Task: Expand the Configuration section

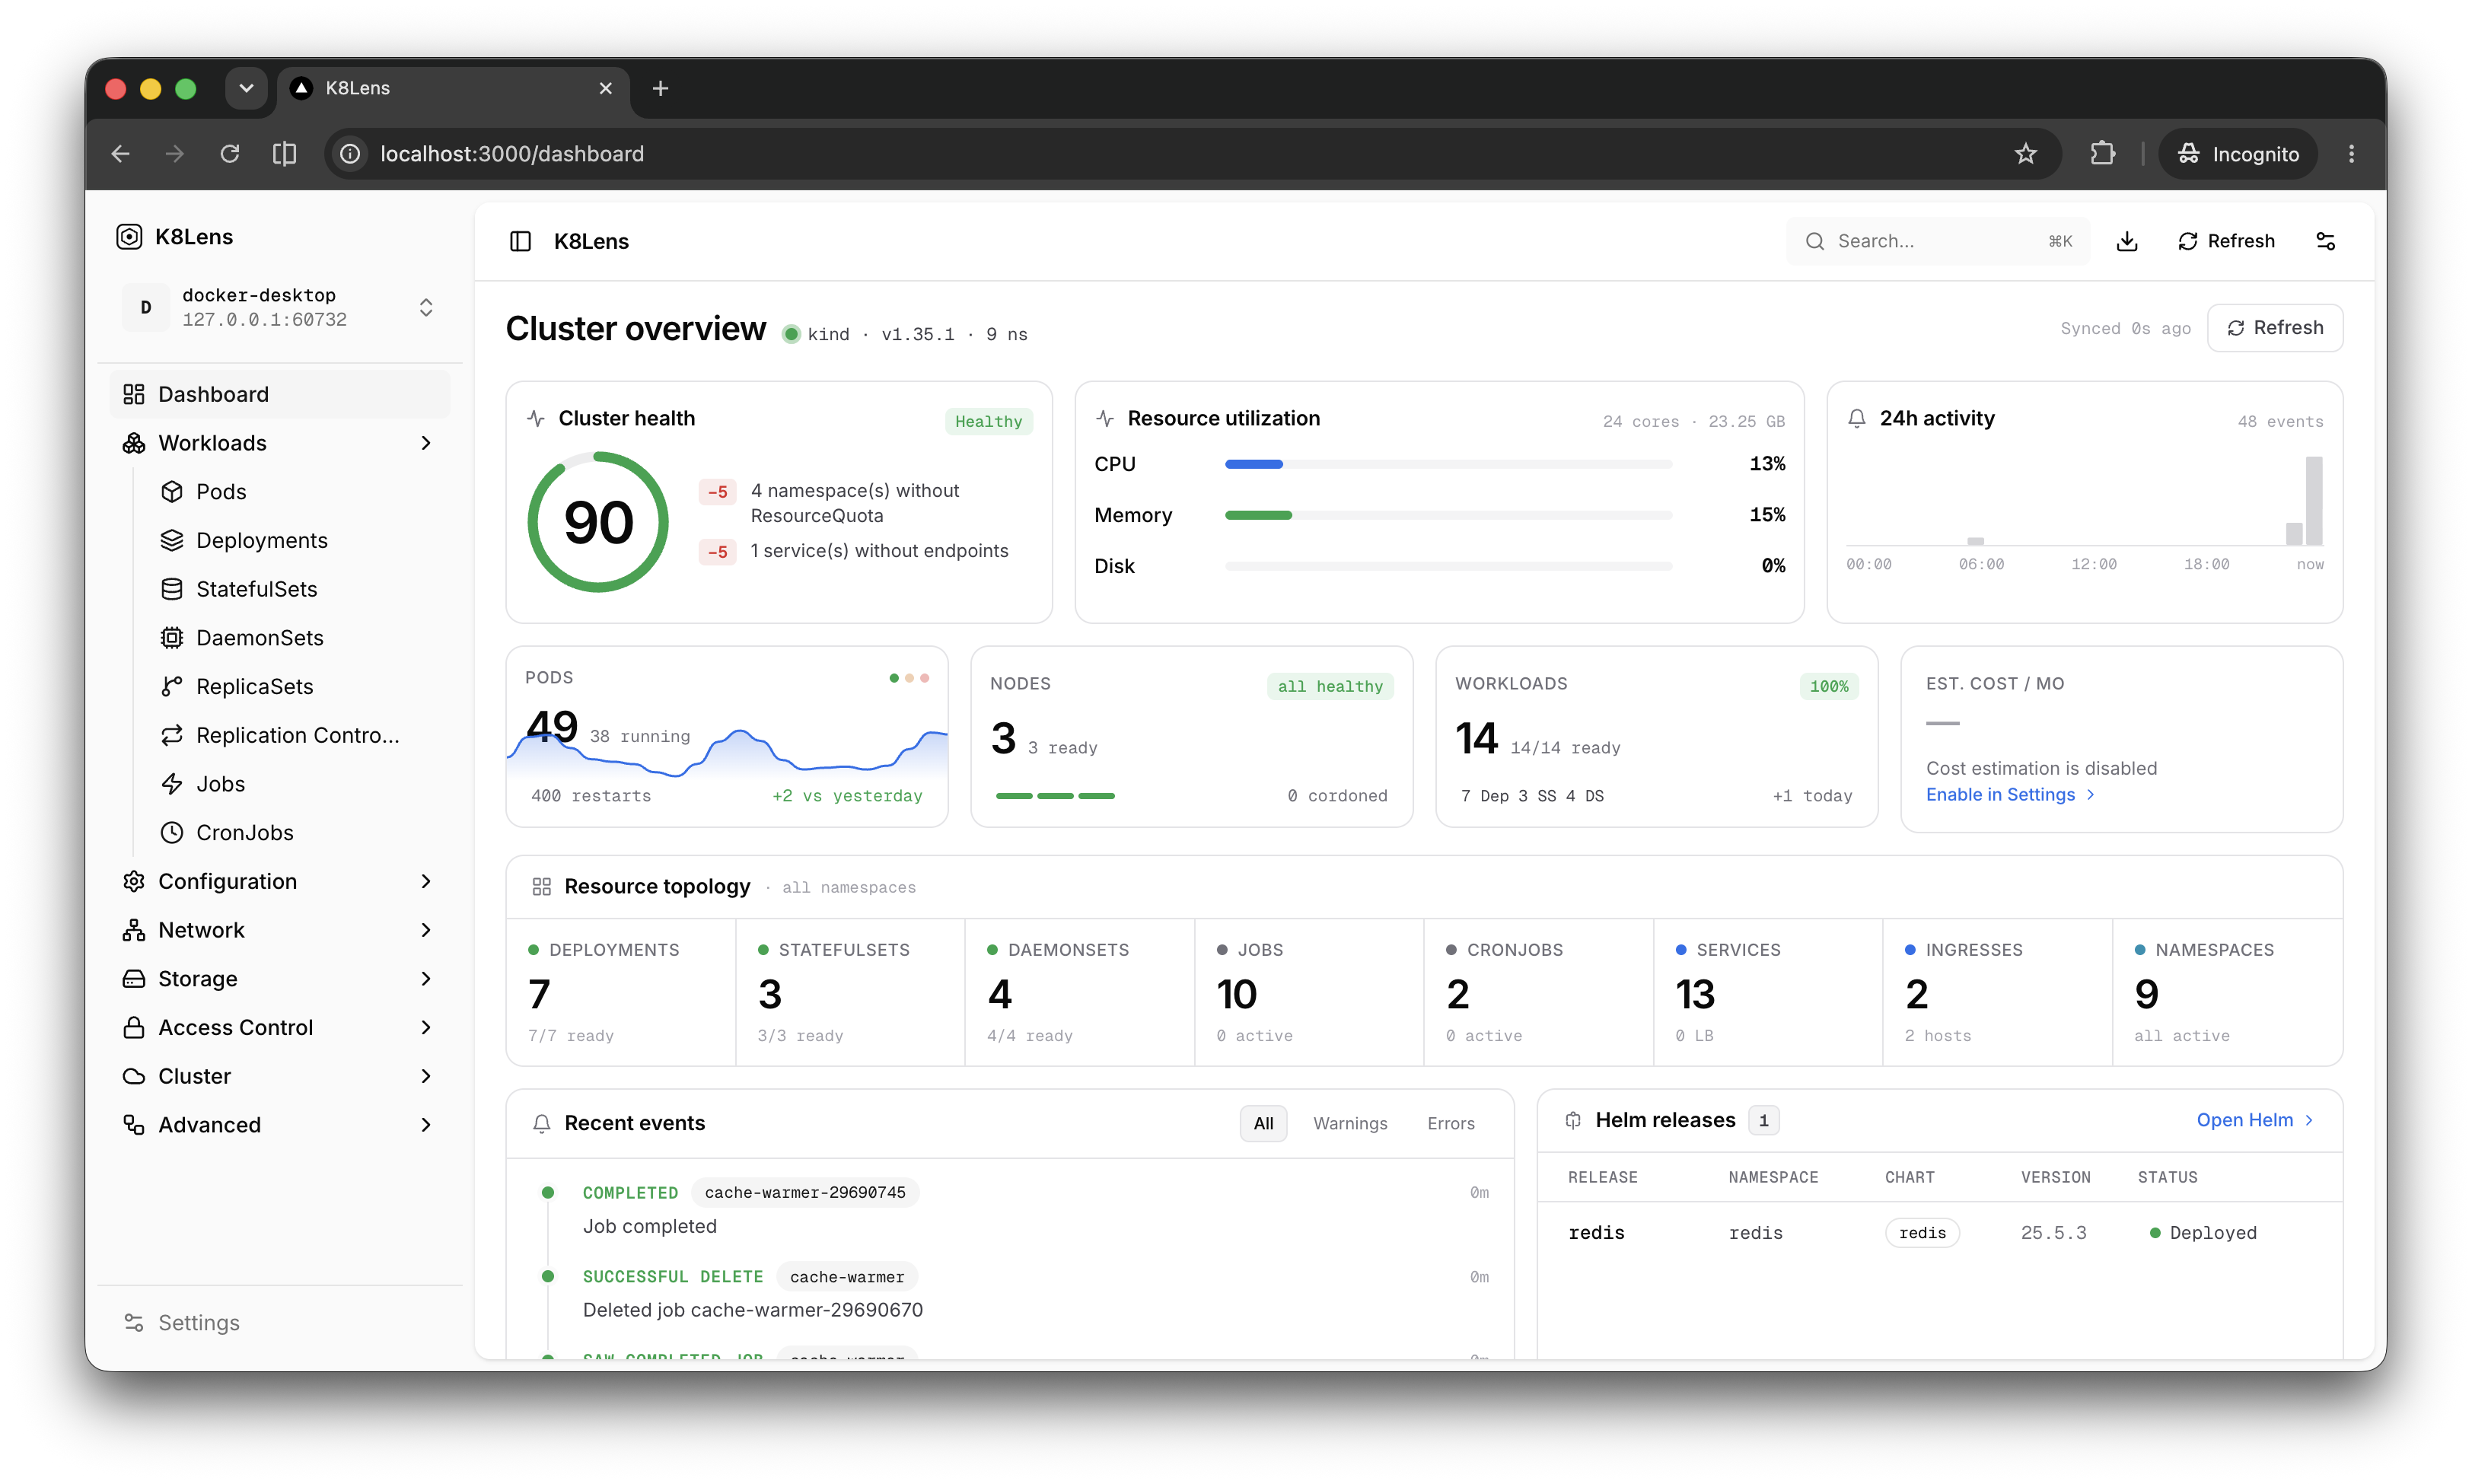Action: pyautogui.click(x=280, y=881)
